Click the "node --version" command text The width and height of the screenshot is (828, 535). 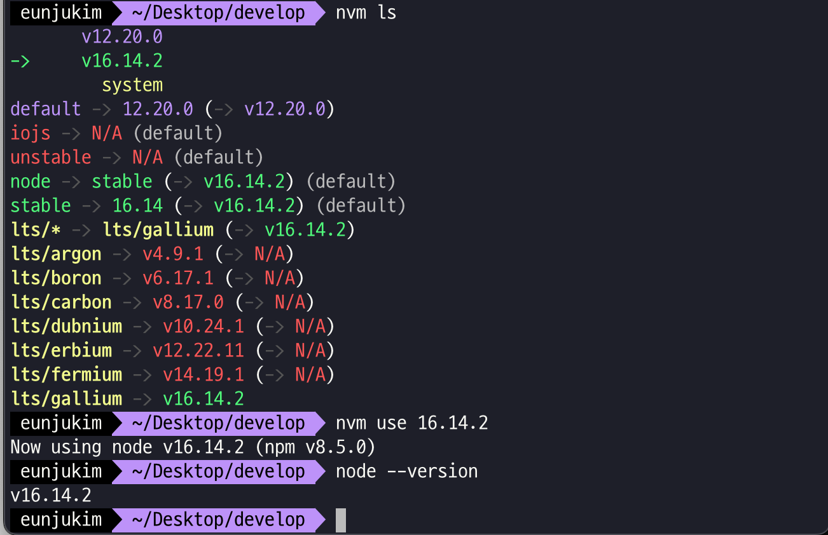[406, 471]
